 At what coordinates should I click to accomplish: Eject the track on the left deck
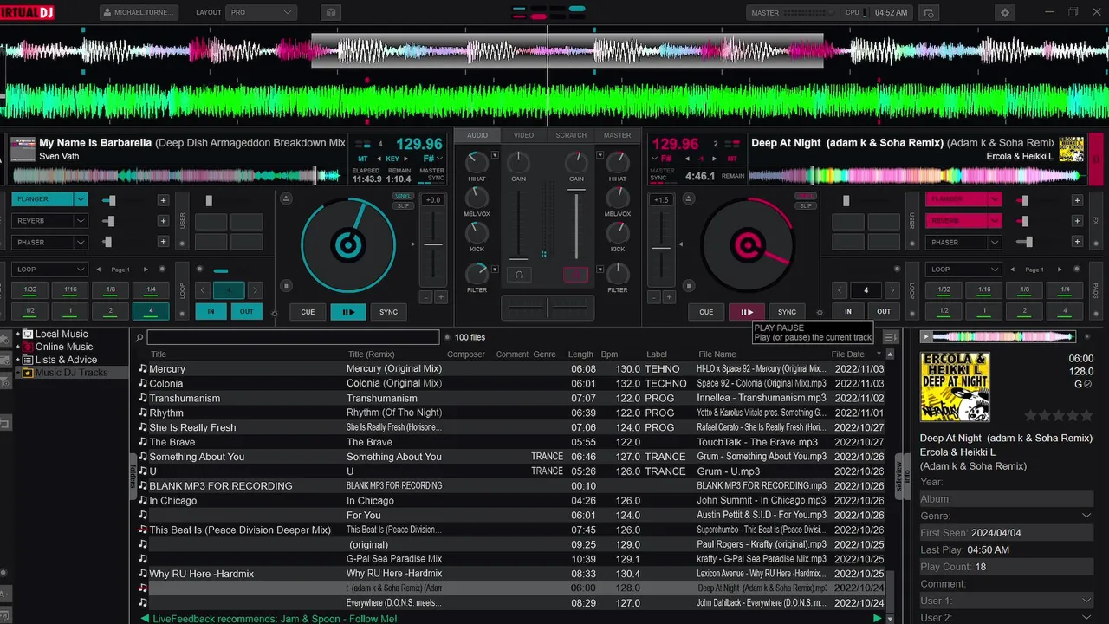click(x=286, y=198)
